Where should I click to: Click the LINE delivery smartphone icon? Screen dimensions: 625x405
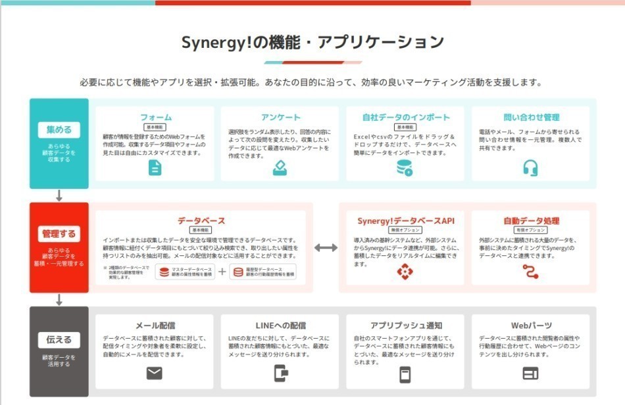[x=280, y=374]
